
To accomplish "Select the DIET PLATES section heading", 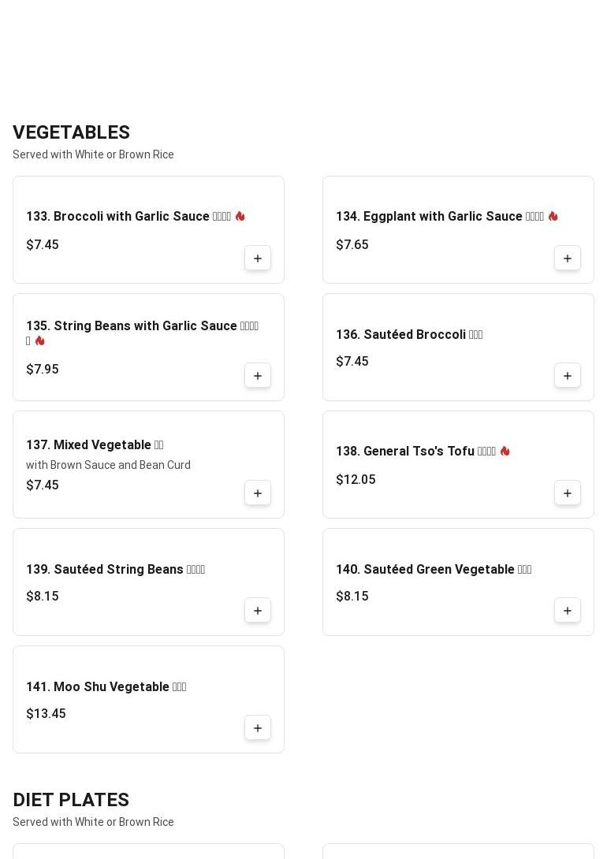I will (71, 800).
